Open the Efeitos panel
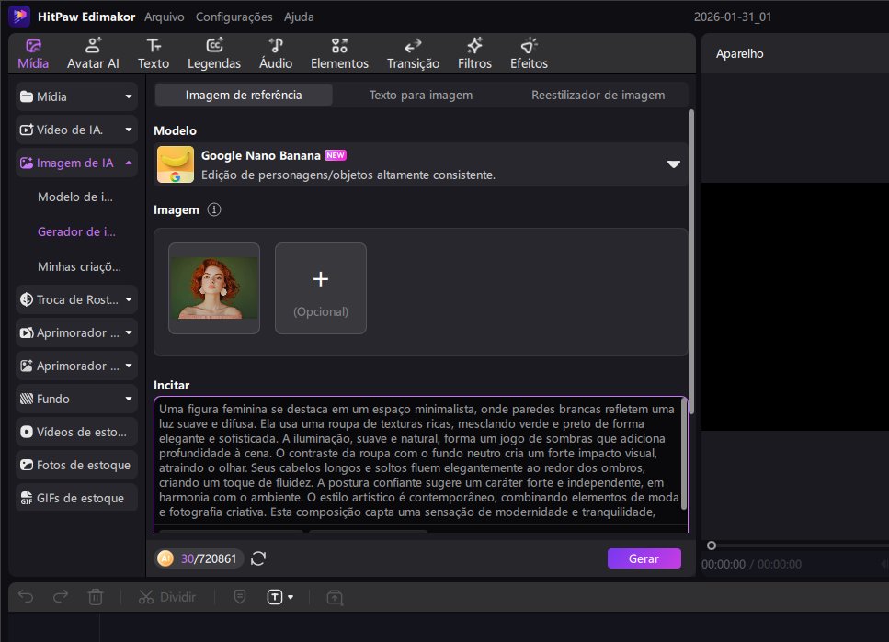The width and height of the screenshot is (889, 642). (529, 53)
